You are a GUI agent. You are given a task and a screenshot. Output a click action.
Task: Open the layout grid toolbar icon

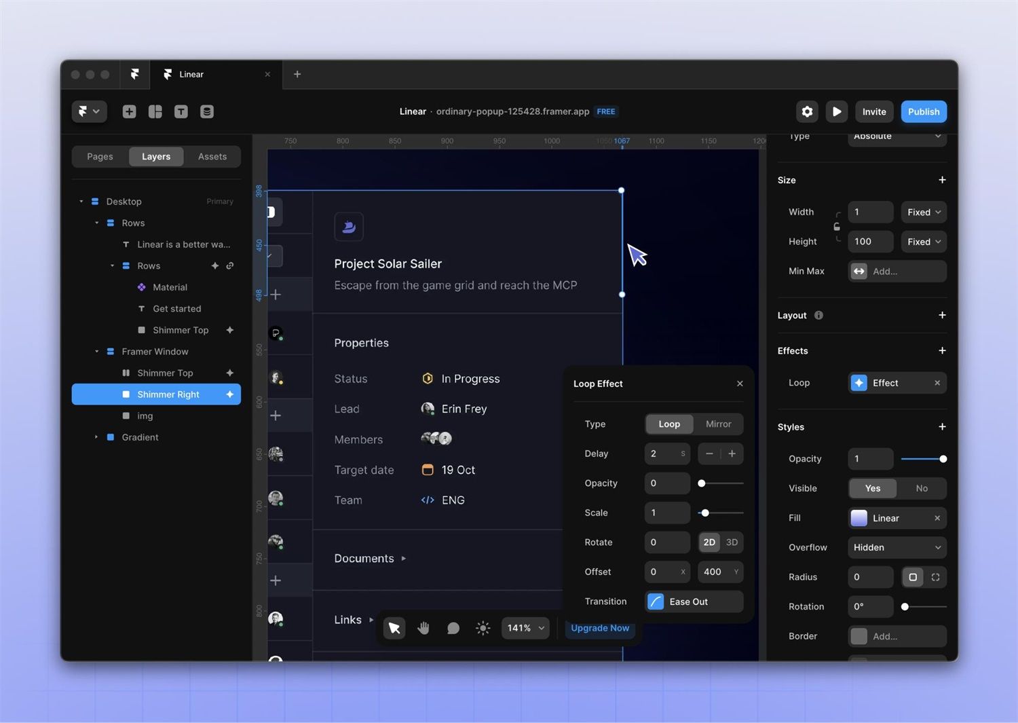[x=155, y=111]
